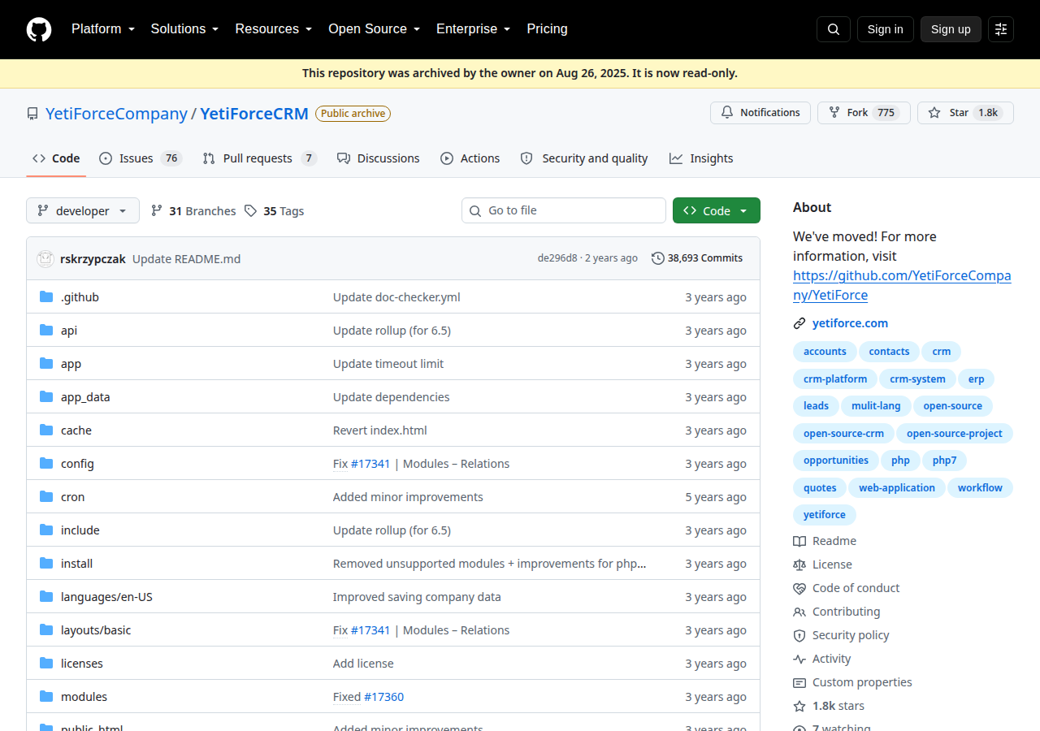Expand the Enterprise menu

click(473, 29)
